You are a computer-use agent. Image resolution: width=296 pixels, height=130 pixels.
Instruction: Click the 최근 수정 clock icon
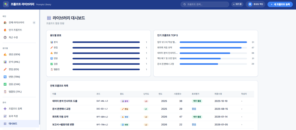(5, 37)
